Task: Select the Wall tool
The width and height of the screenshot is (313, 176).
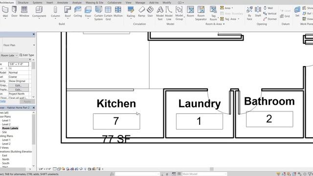Action: (x=5, y=12)
